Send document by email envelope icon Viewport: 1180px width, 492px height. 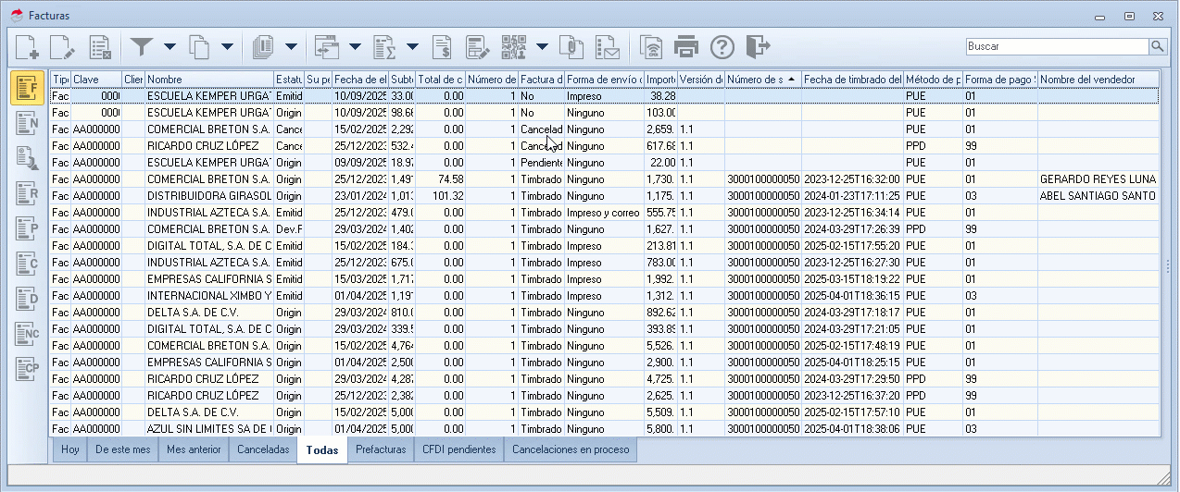[607, 46]
